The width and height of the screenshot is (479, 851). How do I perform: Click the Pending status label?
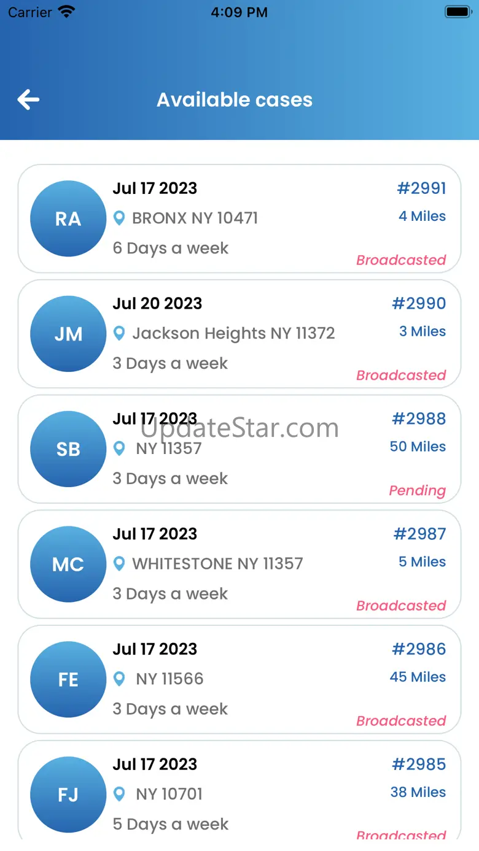(417, 490)
